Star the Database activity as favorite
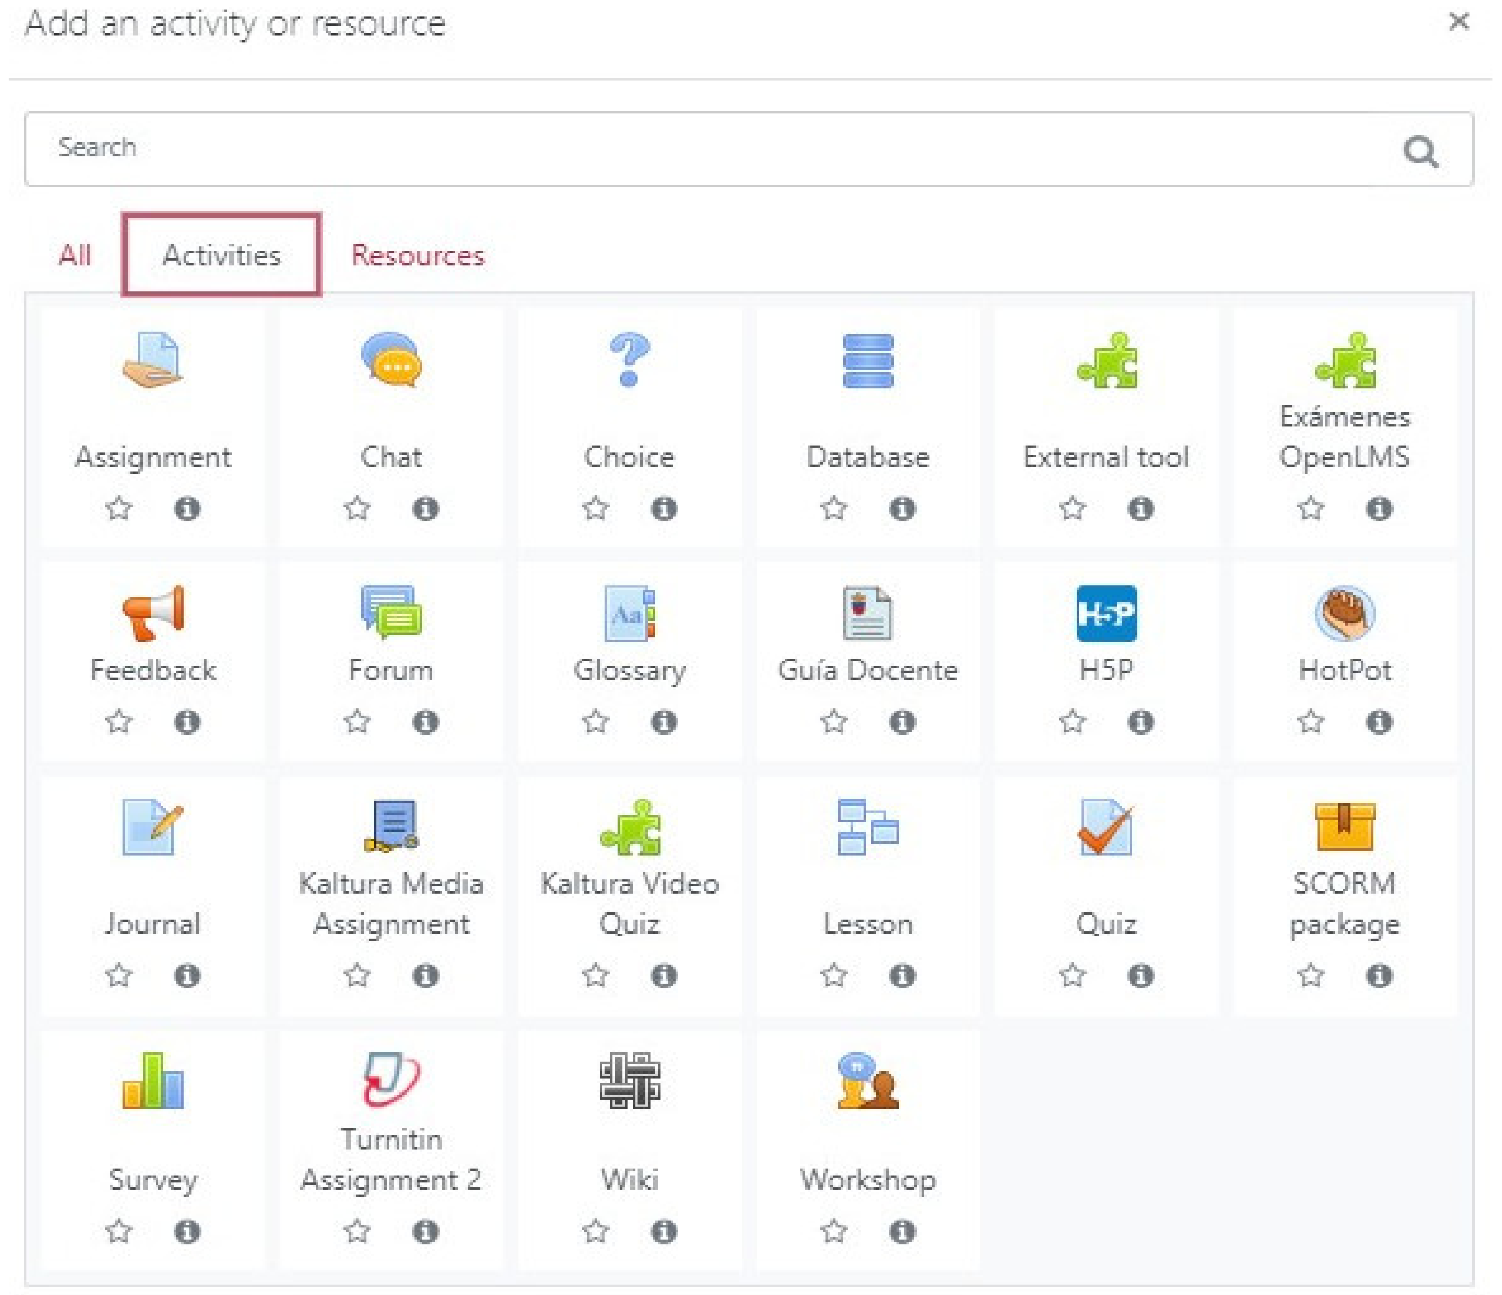 (834, 509)
